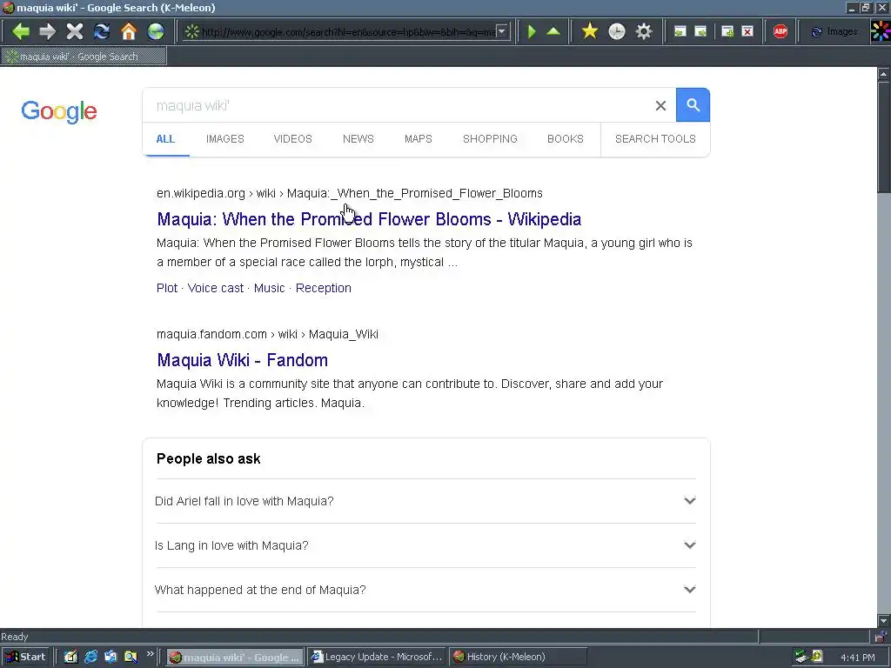891x668 pixels.
Task: Click the Images toggle in the toolbar
Action: pos(834,32)
